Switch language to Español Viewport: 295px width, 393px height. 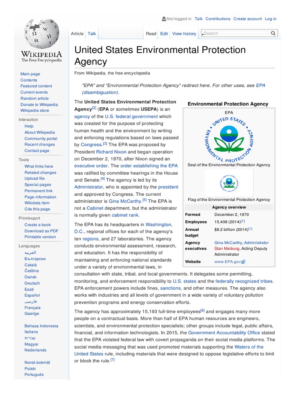pos(32,296)
